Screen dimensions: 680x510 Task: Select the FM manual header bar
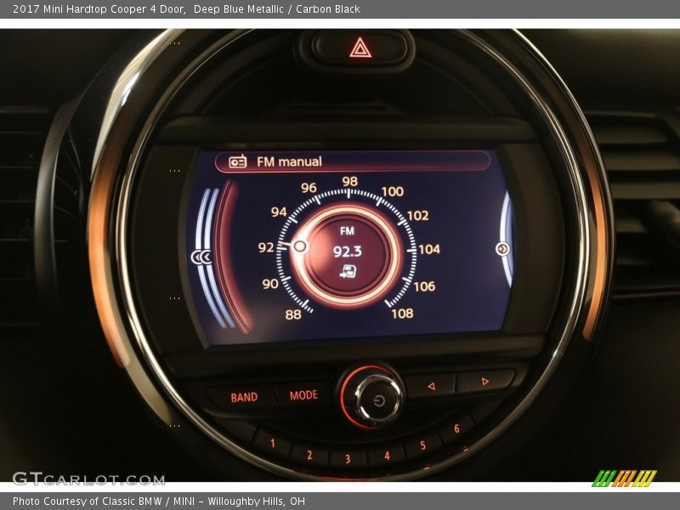tap(353, 161)
